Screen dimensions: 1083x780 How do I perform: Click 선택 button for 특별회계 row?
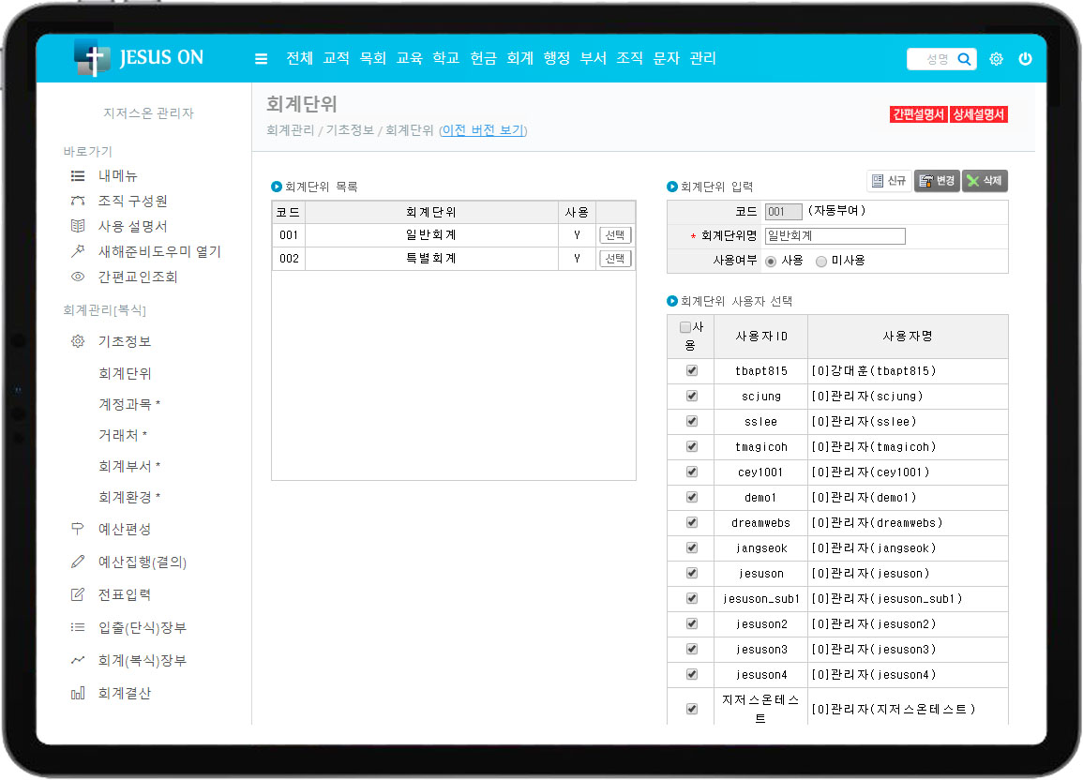tap(615, 259)
